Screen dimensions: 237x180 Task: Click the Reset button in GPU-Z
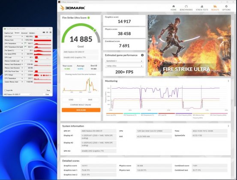[x=48, y=90]
